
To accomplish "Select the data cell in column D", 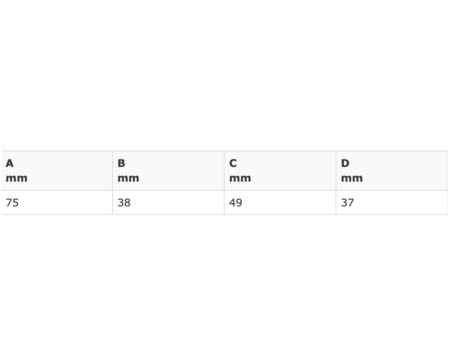I will (x=392, y=203).
